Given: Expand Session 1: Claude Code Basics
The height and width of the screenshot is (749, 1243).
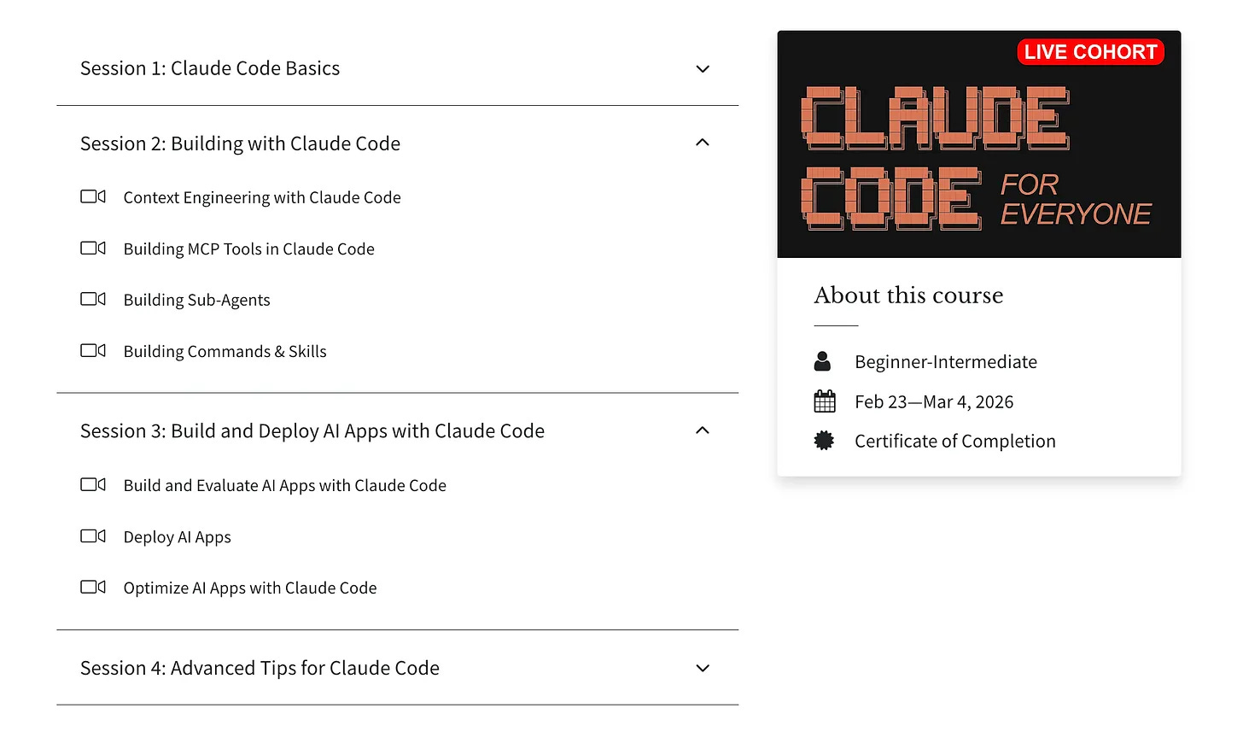Looking at the screenshot, I should 702,68.
